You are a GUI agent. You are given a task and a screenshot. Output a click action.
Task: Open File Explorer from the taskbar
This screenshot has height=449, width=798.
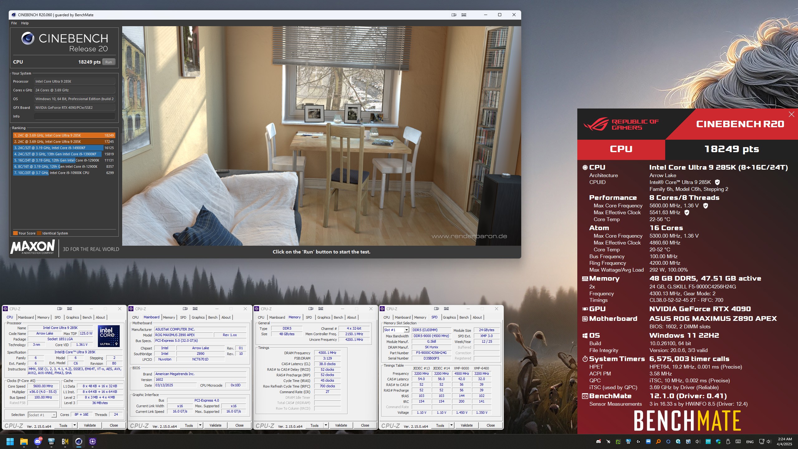[24, 442]
